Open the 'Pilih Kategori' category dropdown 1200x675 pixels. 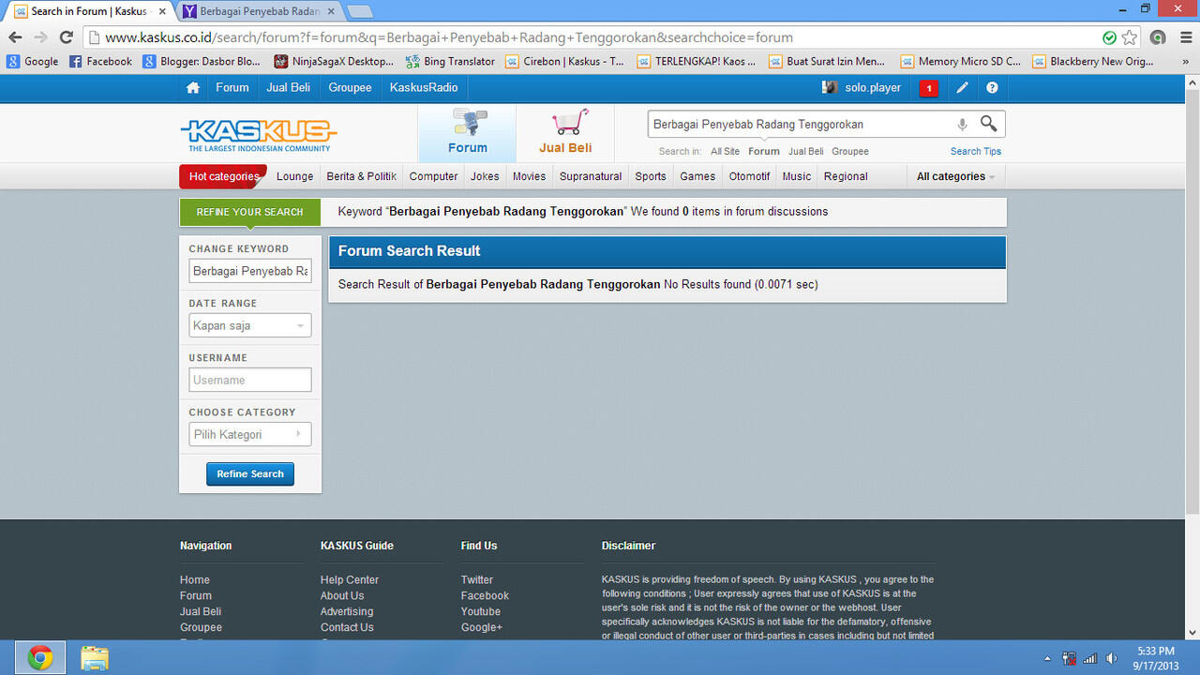pos(249,434)
